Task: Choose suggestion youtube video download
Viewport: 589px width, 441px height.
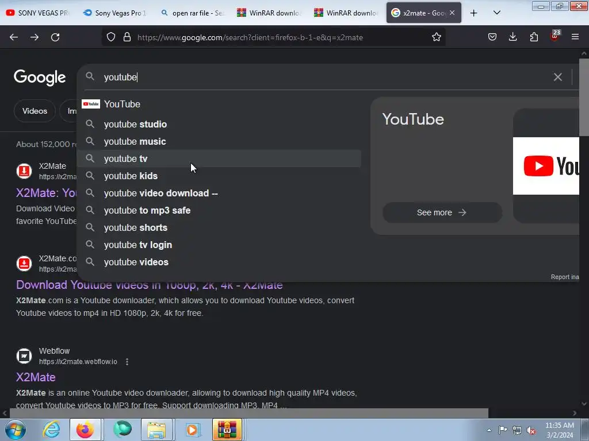Action: [219, 193]
